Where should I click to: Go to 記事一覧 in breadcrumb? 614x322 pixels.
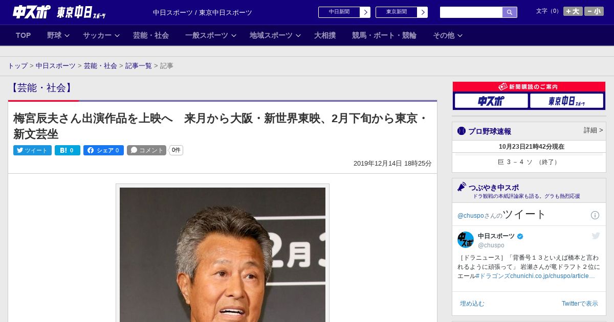tap(139, 66)
